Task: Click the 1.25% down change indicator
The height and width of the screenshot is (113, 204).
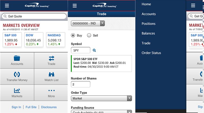Action: pyautogui.click(x=11, y=44)
